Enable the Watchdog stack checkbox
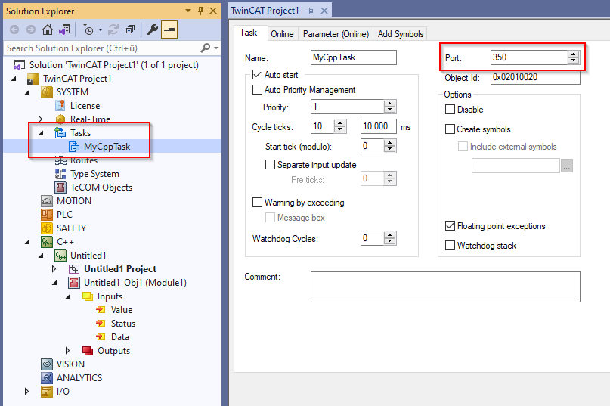Viewport: 610px width, 406px height. click(x=450, y=245)
